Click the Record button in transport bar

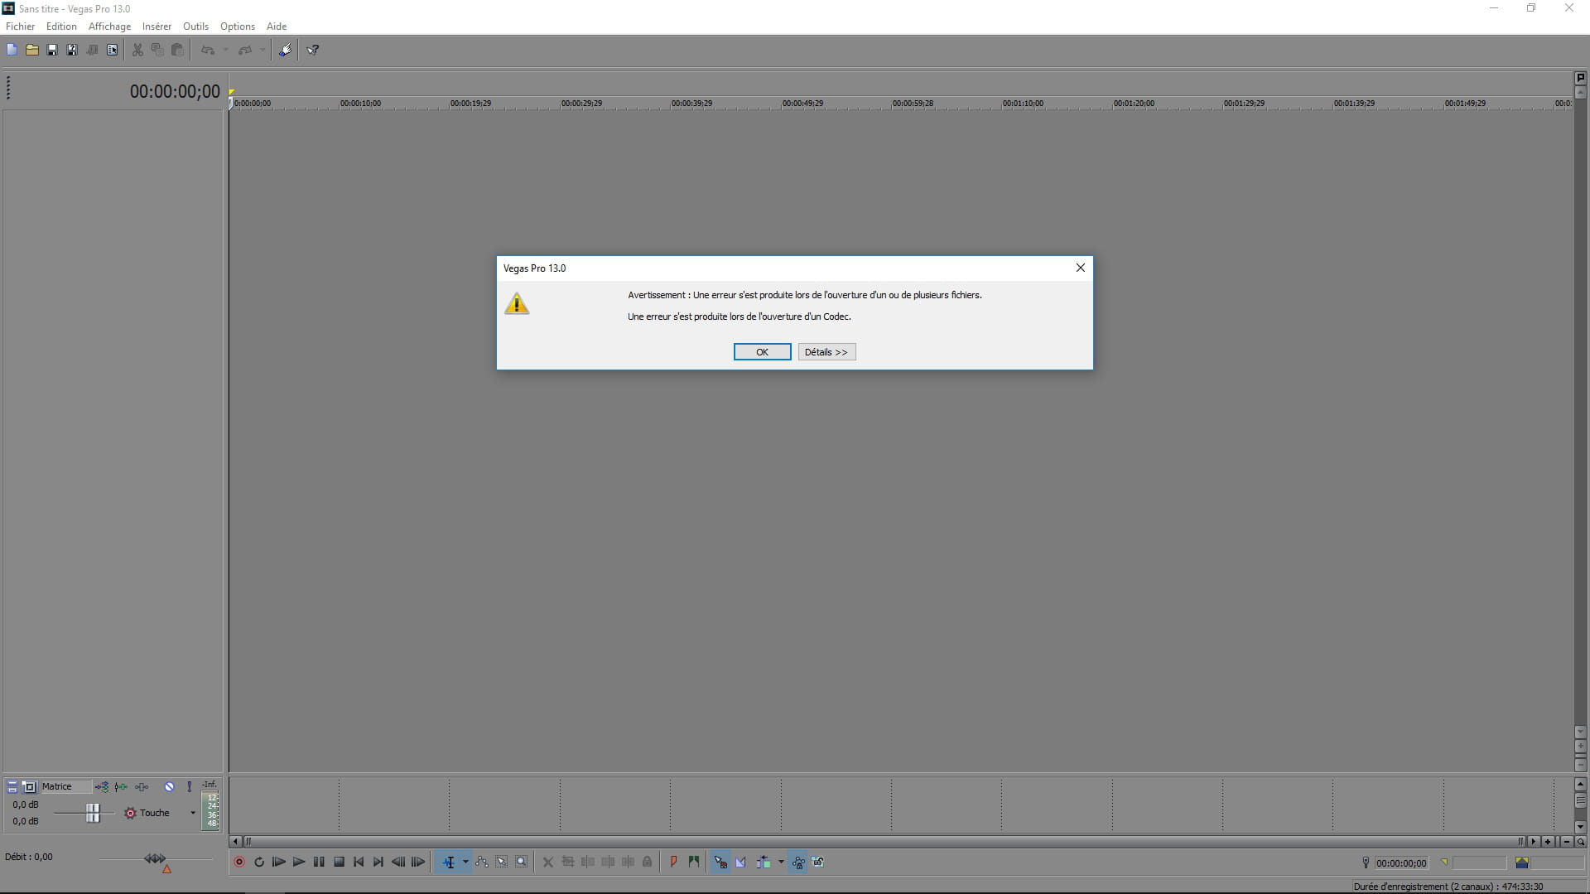click(239, 862)
